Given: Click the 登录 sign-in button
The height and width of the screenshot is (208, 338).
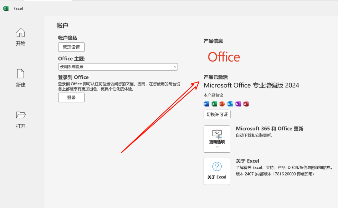Looking at the screenshot, I should click(71, 97).
